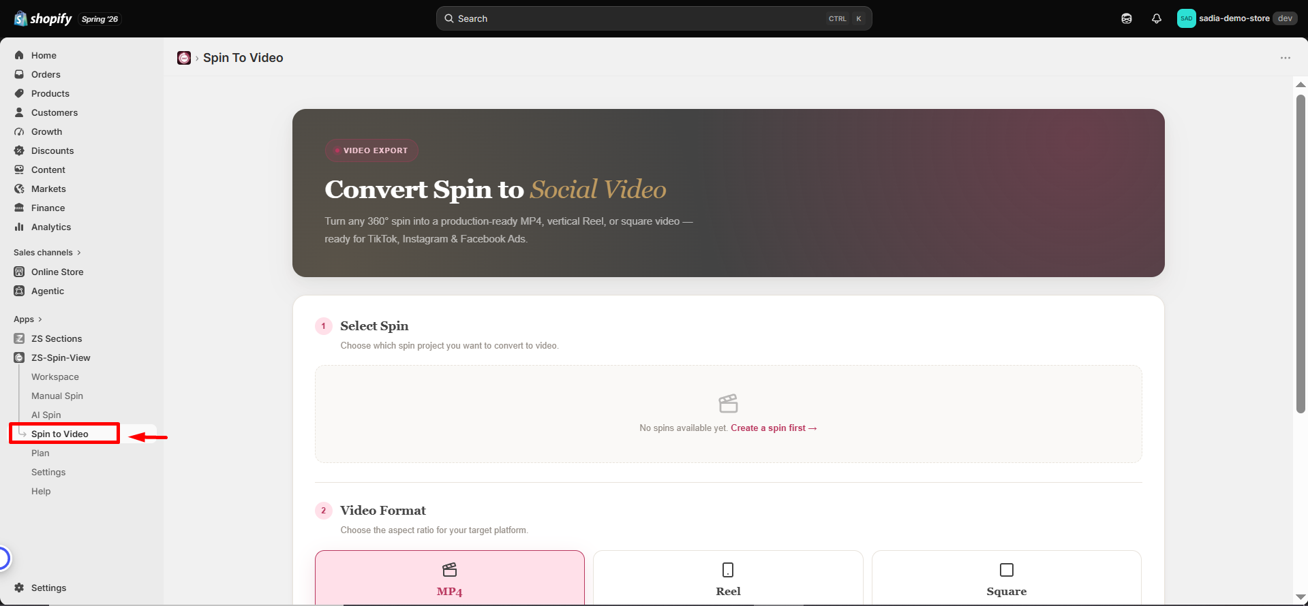Open the Workspace submenu item
This screenshot has height=606, width=1308.
coord(55,377)
